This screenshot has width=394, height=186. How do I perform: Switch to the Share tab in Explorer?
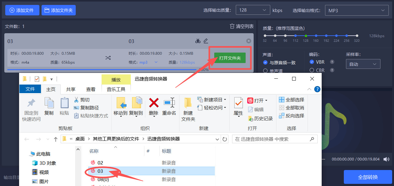point(71,89)
